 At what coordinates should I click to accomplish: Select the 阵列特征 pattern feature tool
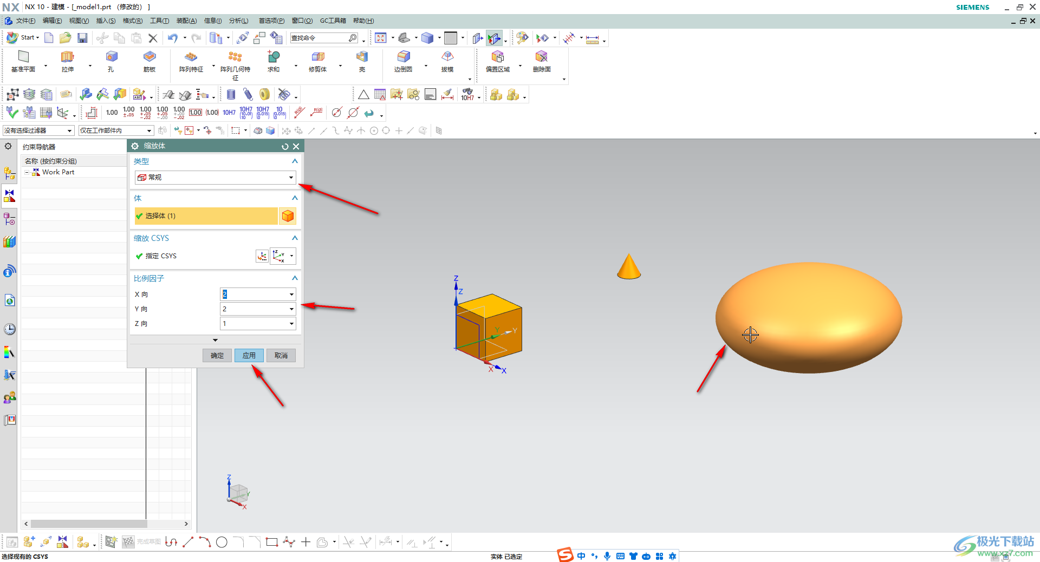[191, 61]
